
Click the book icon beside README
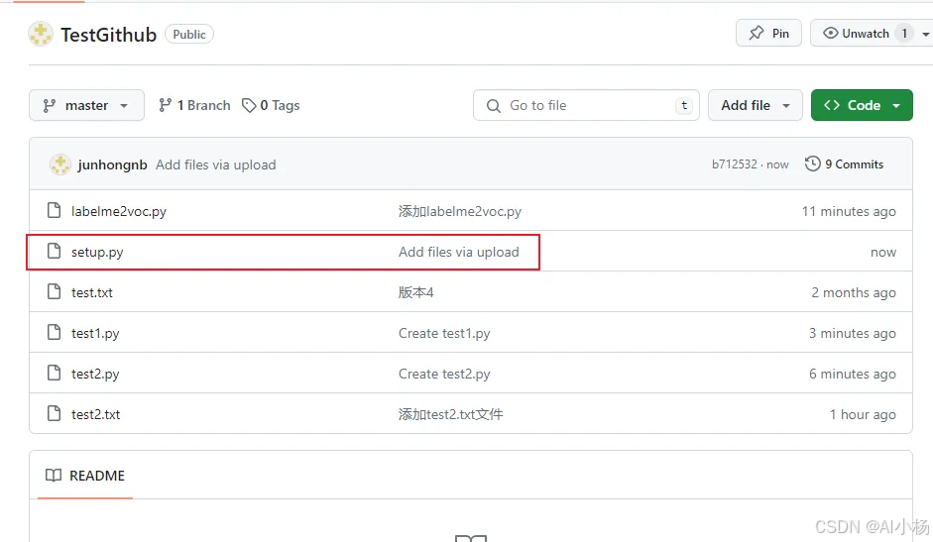pyautogui.click(x=54, y=476)
